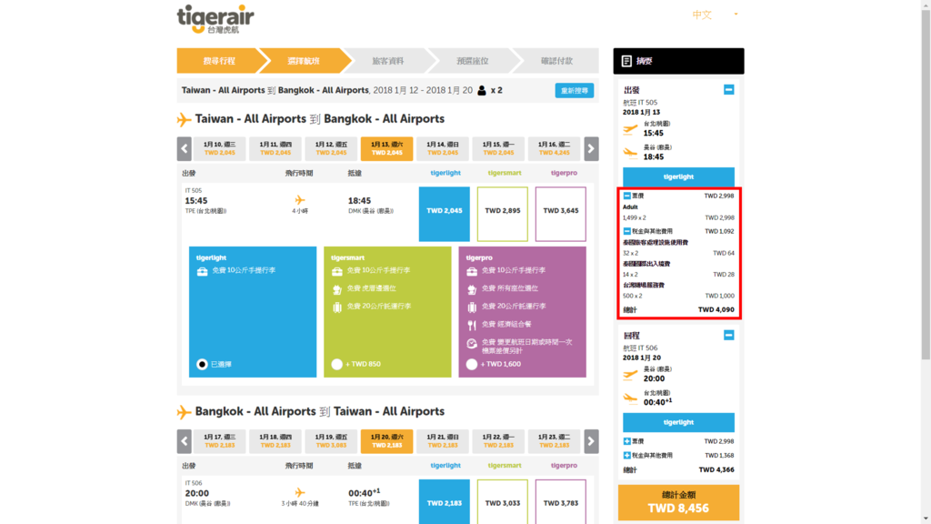Collapse 票價 row in 出發 summary

[627, 196]
